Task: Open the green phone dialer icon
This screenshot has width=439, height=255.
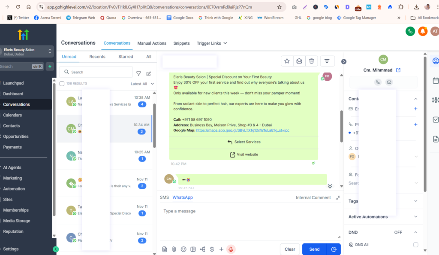Action: tap(410, 31)
